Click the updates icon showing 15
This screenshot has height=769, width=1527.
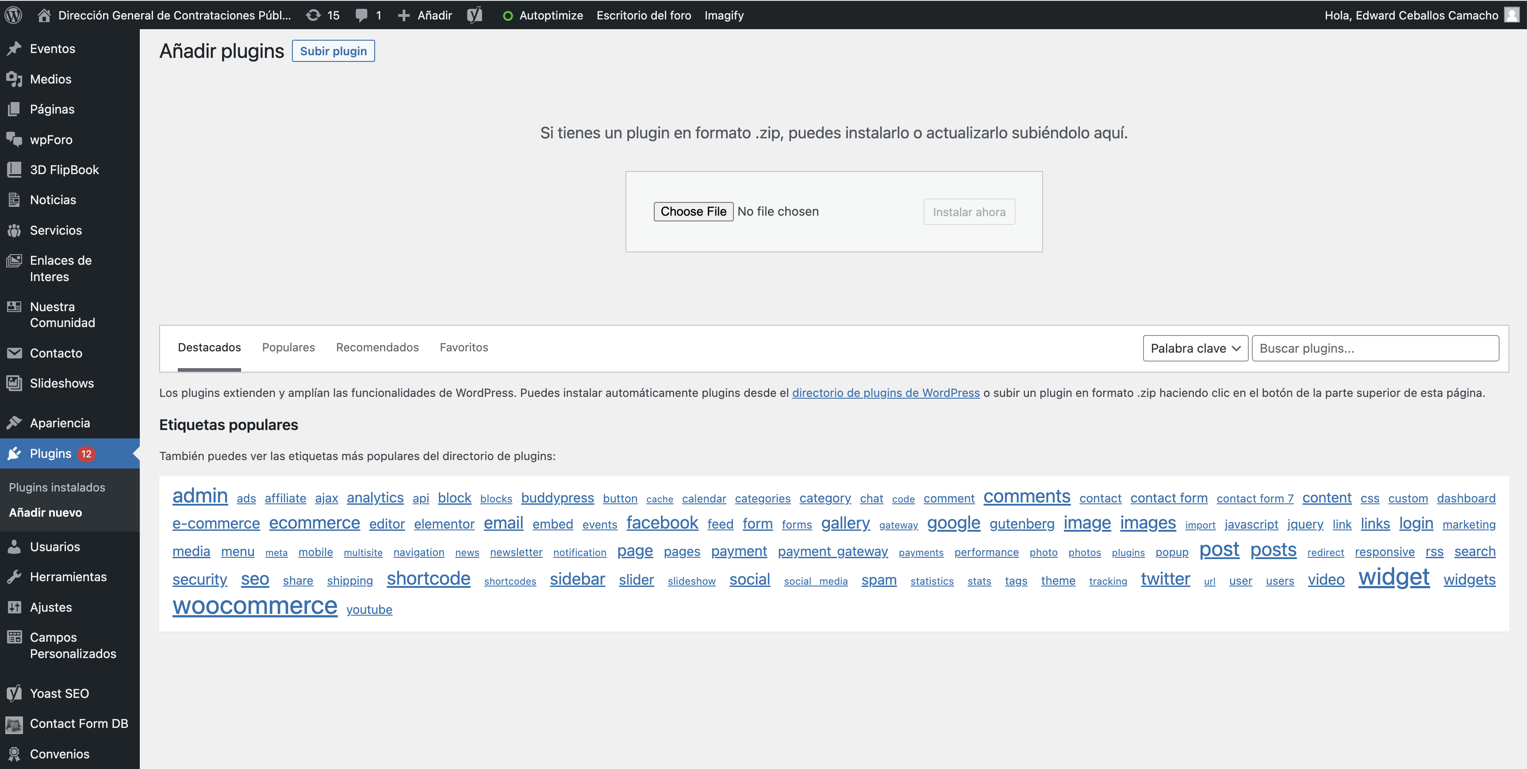pyautogui.click(x=322, y=15)
